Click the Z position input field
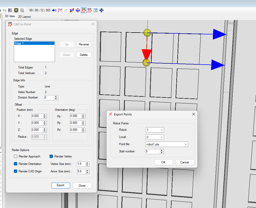Screen dimensions: 256x208 point(37,130)
